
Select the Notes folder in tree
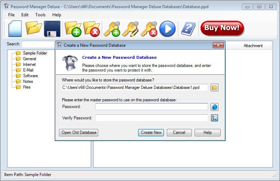point(28,81)
